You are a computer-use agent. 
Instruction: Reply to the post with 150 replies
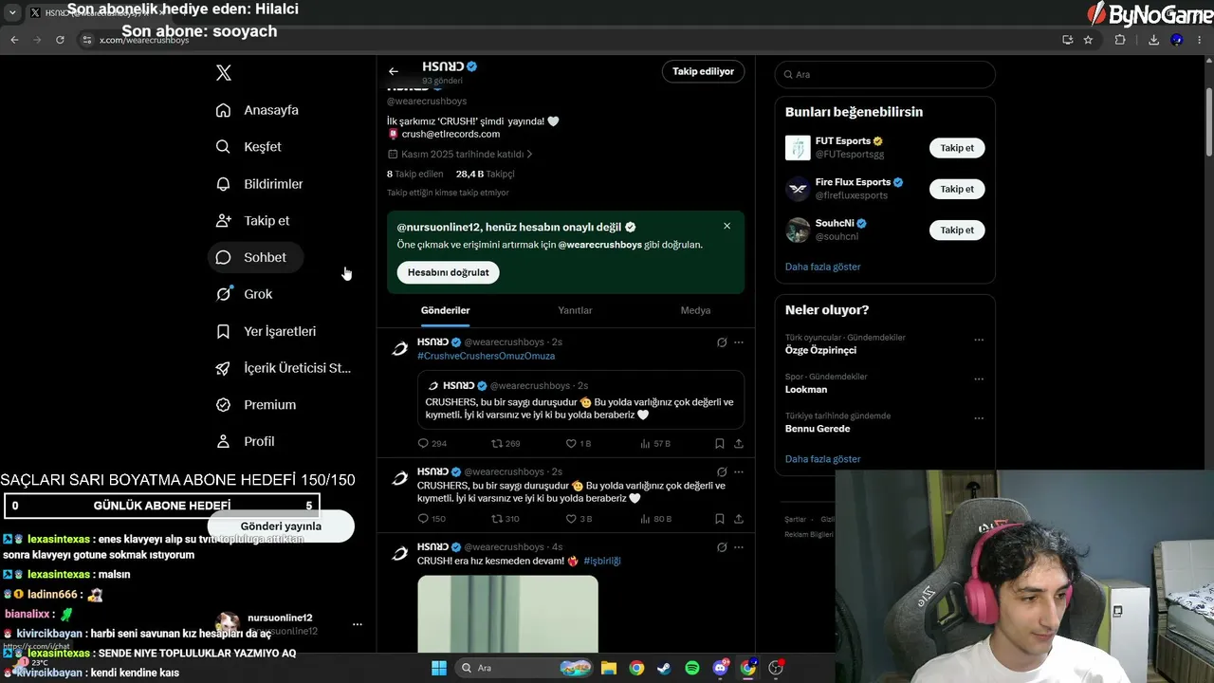(x=432, y=519)
